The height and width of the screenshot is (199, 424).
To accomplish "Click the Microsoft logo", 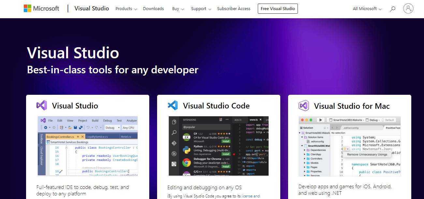I will pos(41,8).
